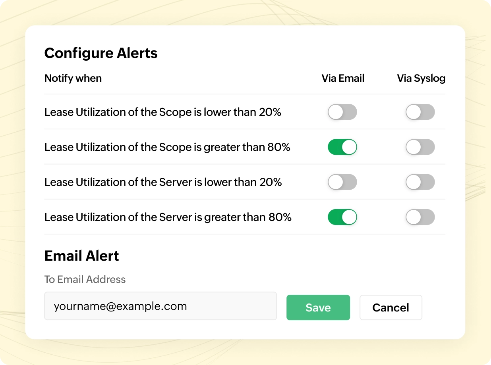
Task: Turn on syslog alert for Server lower than 20%
Action: (420, 182)
